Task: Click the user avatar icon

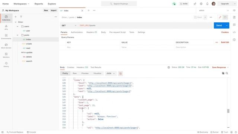Action: pos(213,4)
